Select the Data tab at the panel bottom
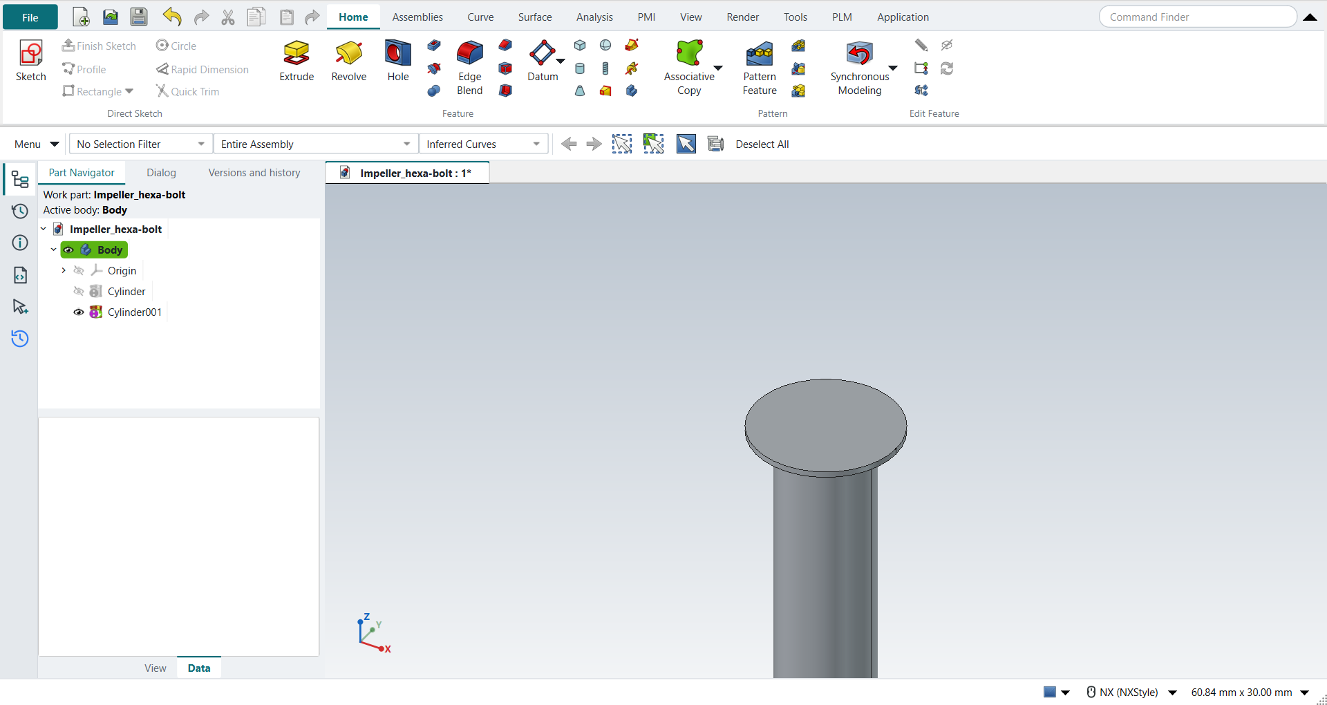 tap(199, 668)
